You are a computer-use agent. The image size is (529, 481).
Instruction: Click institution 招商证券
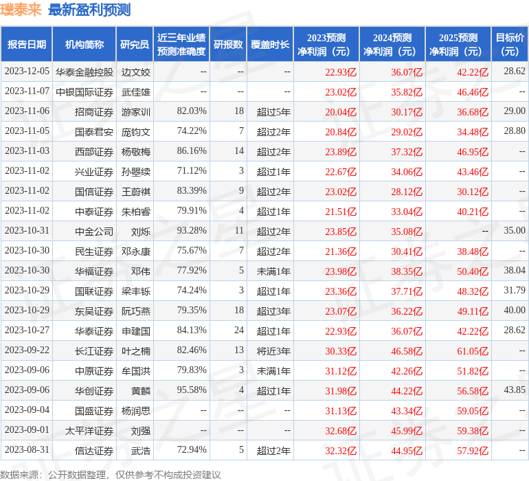tap(94, 112)
